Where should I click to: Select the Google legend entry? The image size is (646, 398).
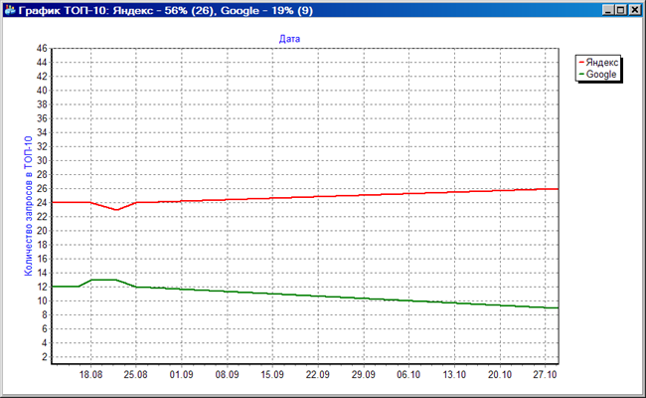(597, 75)
